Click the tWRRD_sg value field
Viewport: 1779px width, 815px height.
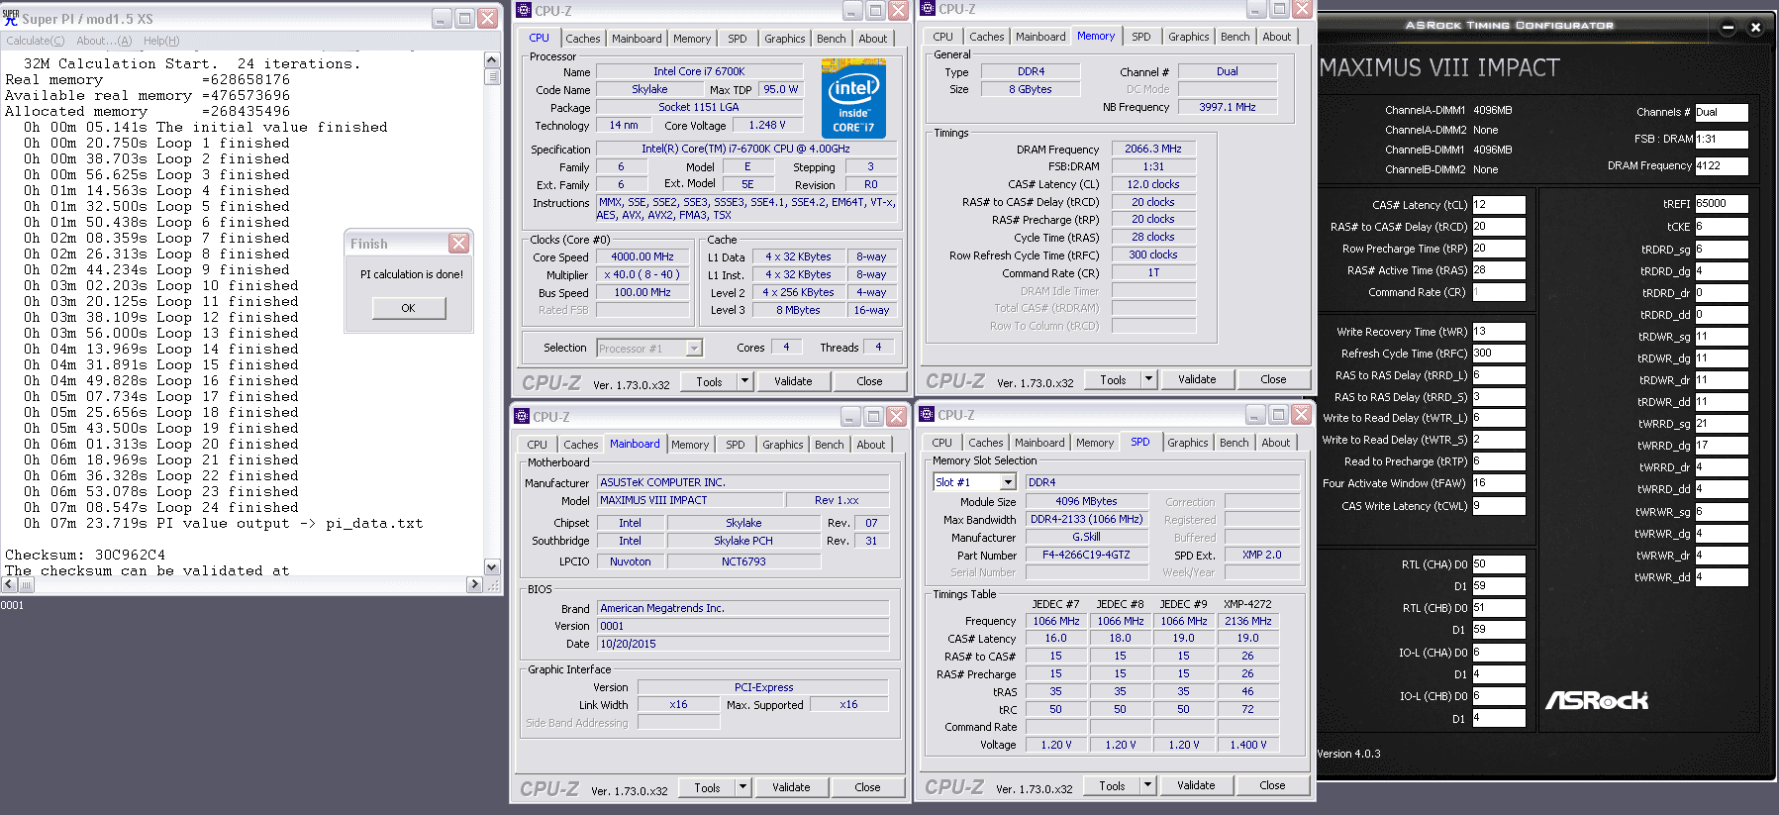1721,424
